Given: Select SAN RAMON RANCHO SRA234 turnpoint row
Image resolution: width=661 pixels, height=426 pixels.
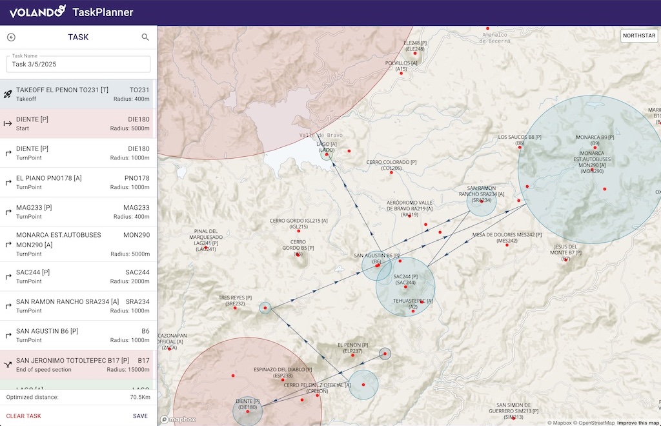Looking at the screenshot, I should 77,306.
